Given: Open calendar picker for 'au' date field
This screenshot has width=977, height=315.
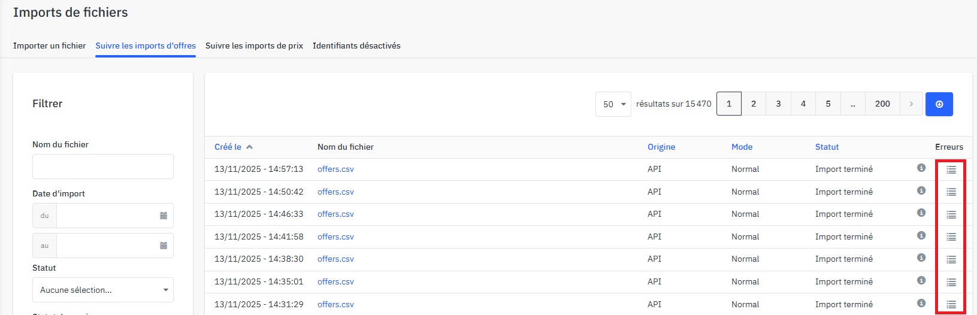Looking at the screenshot, I should pos(164,246).
